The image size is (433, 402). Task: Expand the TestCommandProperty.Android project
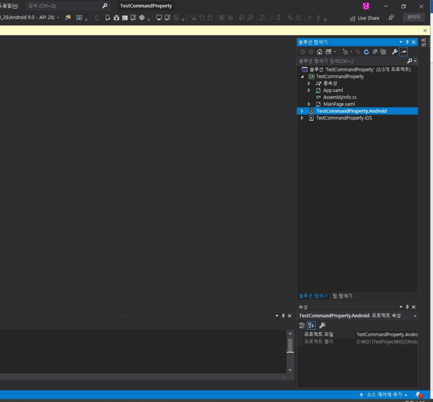pyautogui.click(x=302, y=111)
